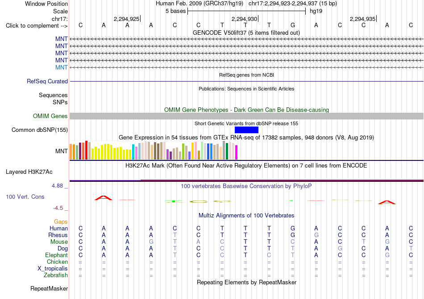The image size is (424, 299).
Task: Click the hg19 label beside the scale bar
Action: pyautogui.click(x=316, y=11)
